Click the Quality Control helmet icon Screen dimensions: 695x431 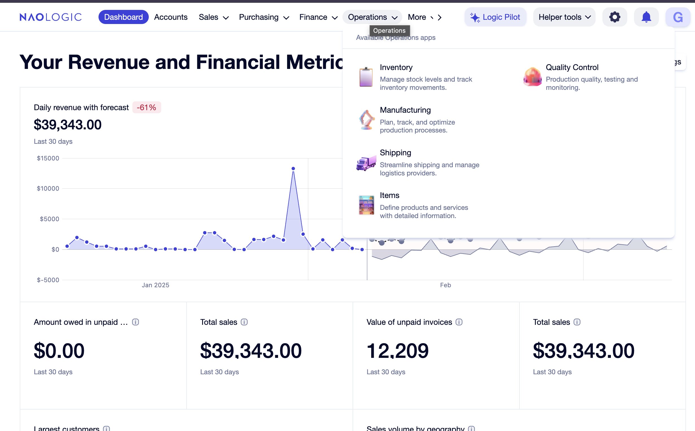(x=532, y=77)
